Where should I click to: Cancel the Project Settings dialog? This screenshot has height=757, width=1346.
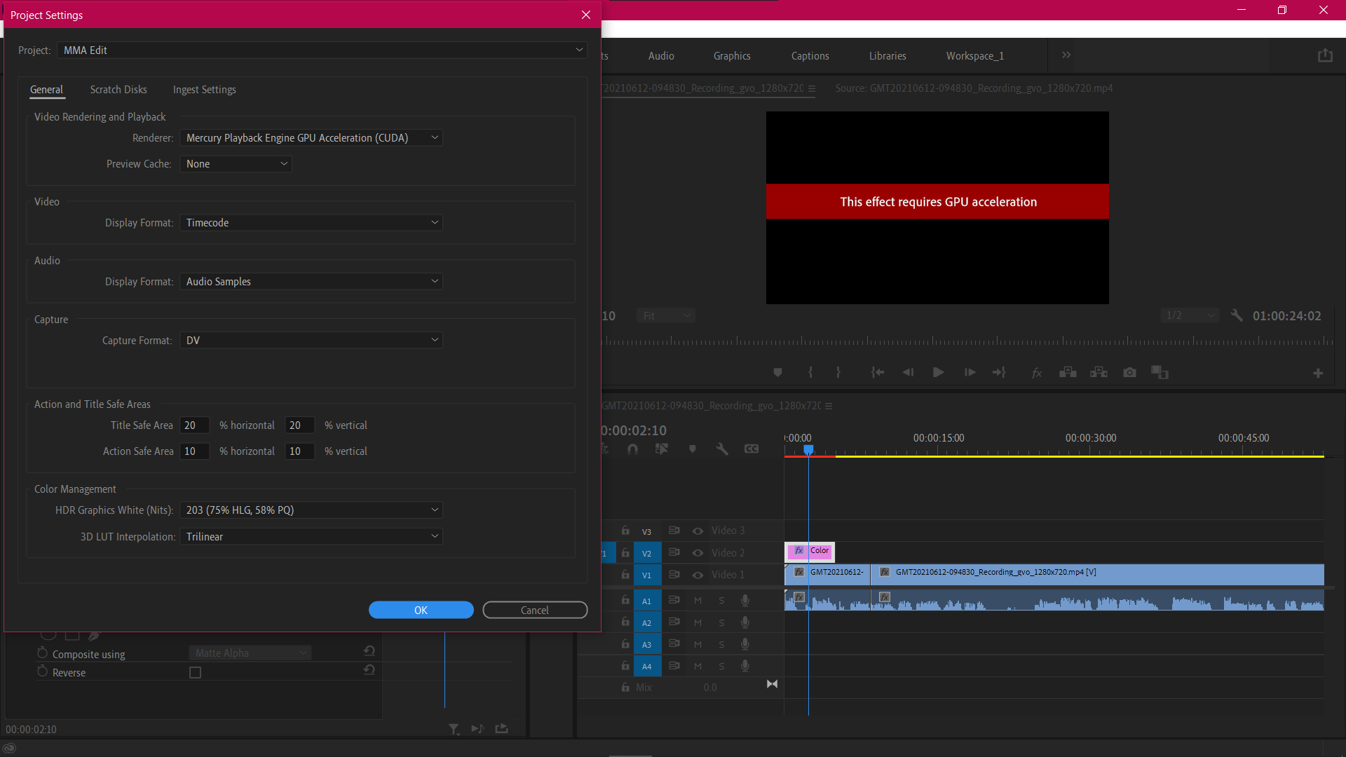(535, 610)
